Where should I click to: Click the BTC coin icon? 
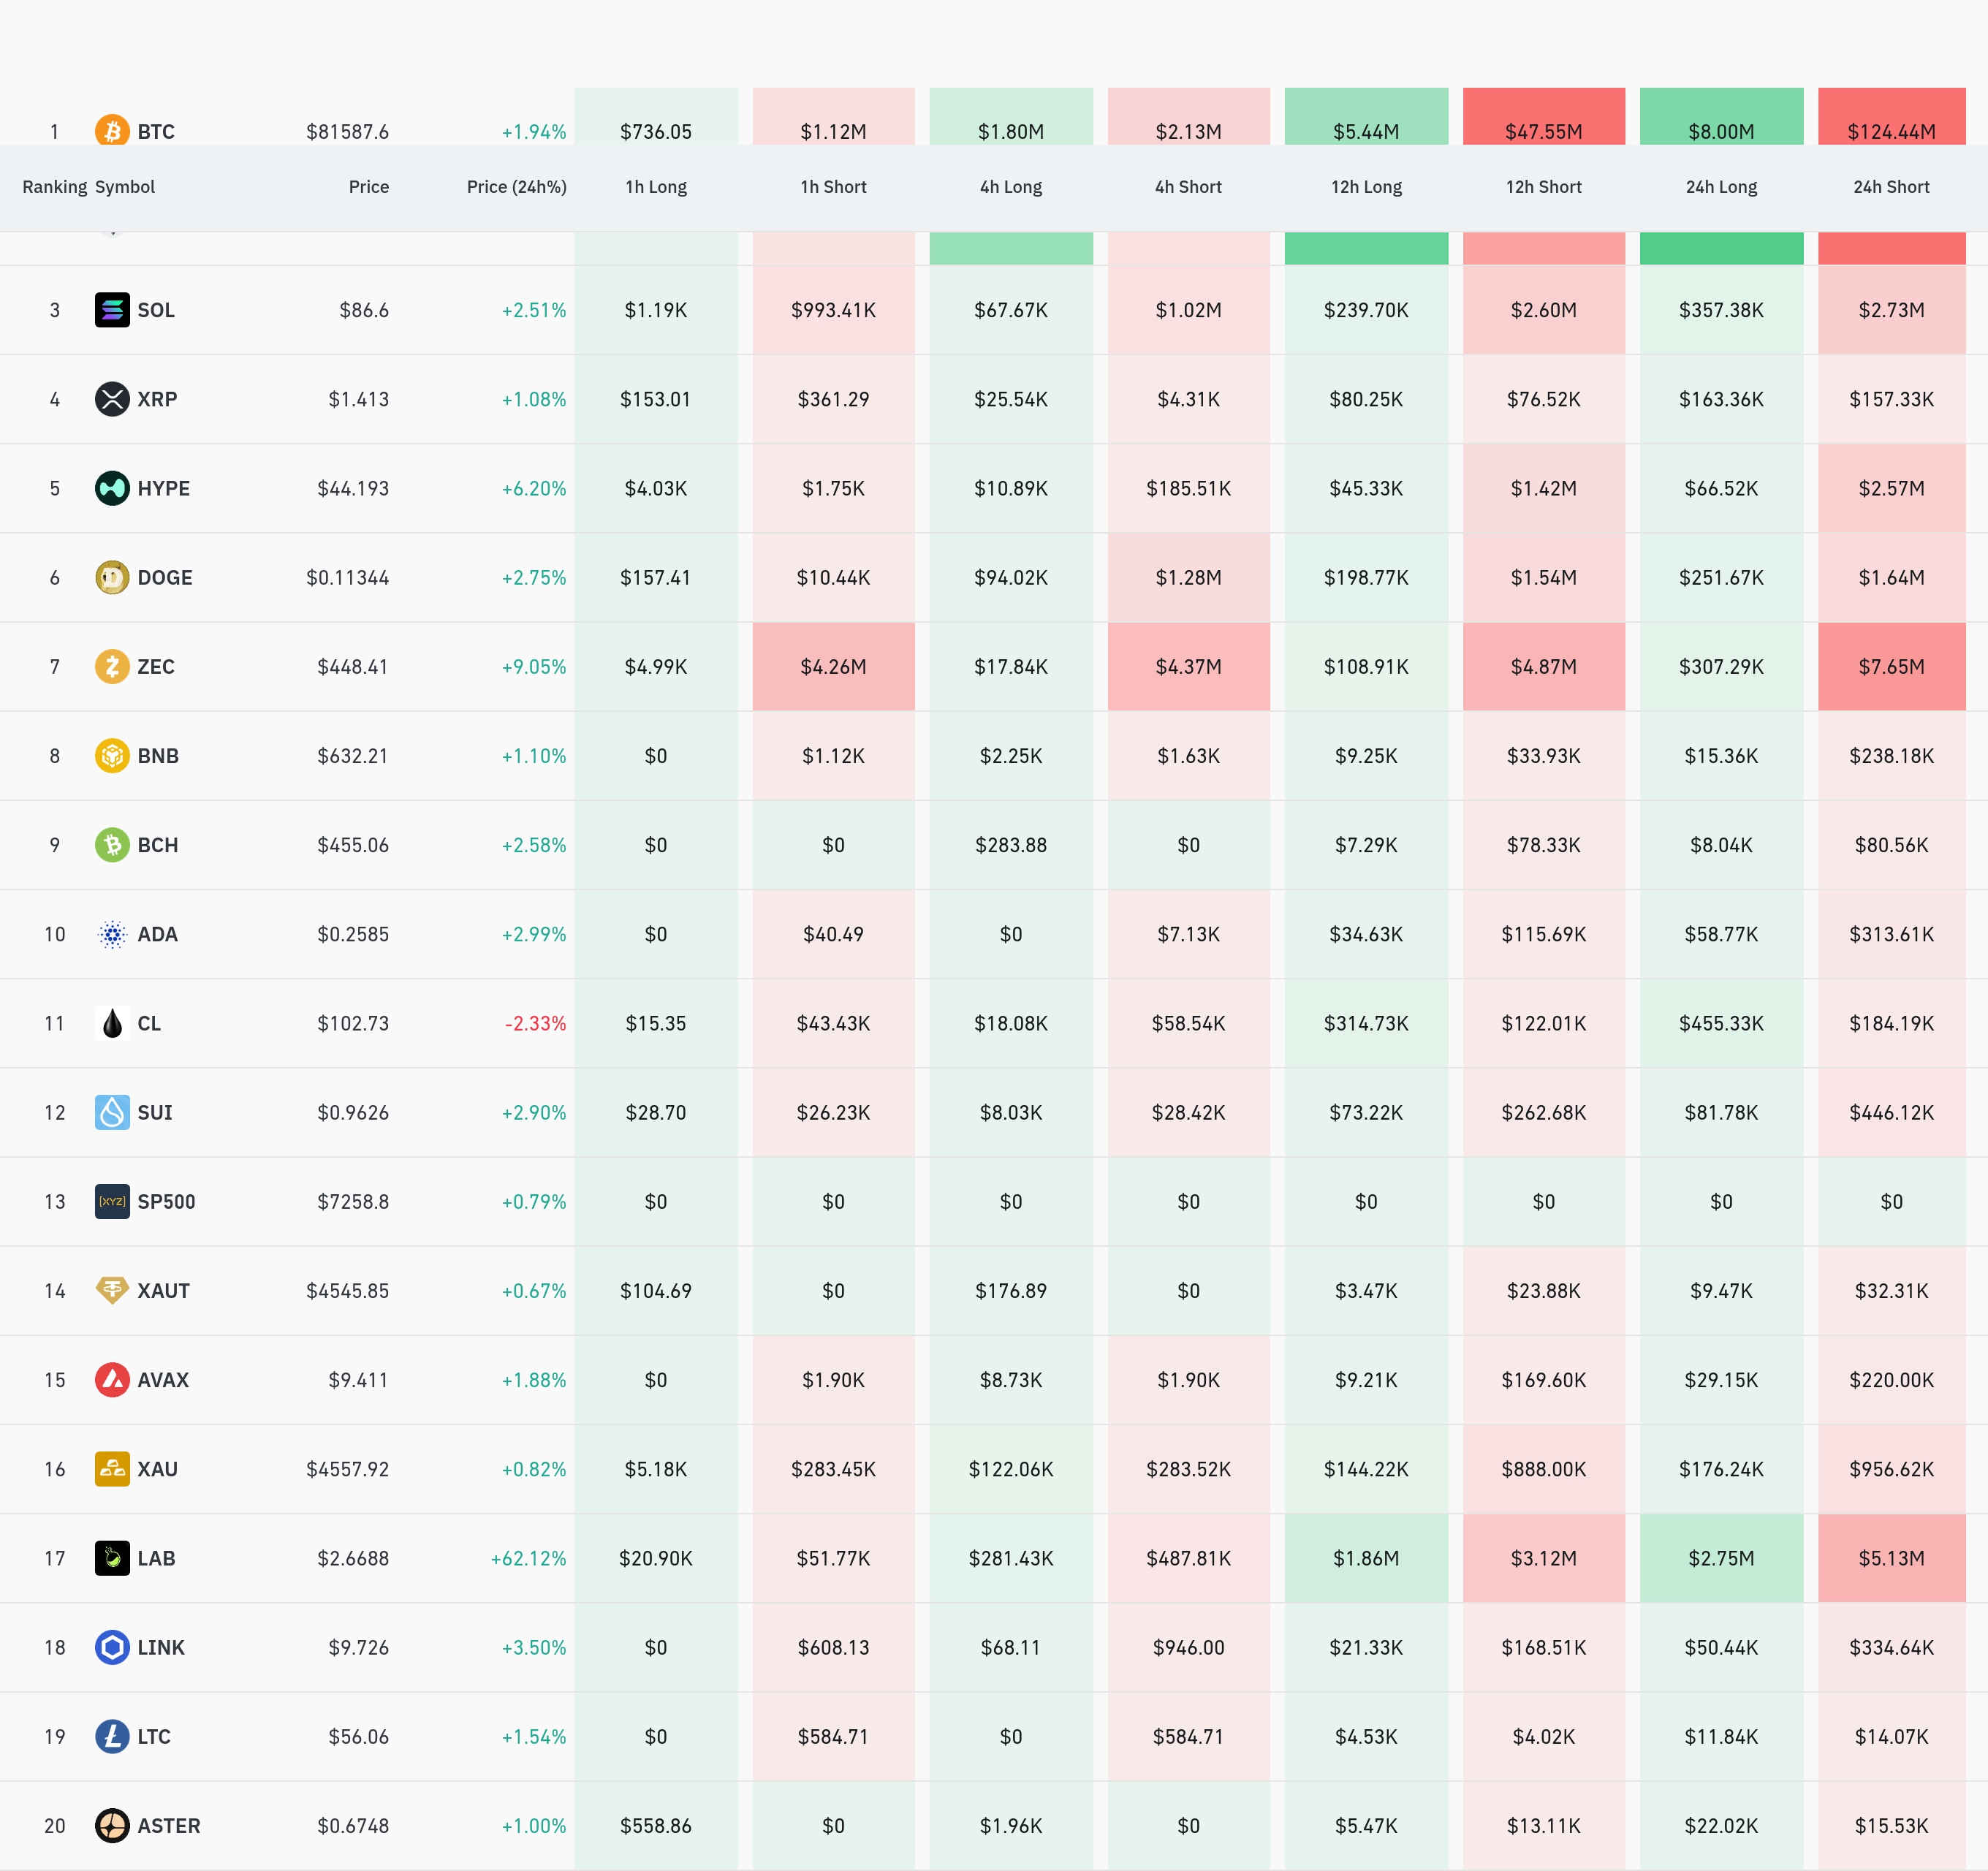click(112, 130)
